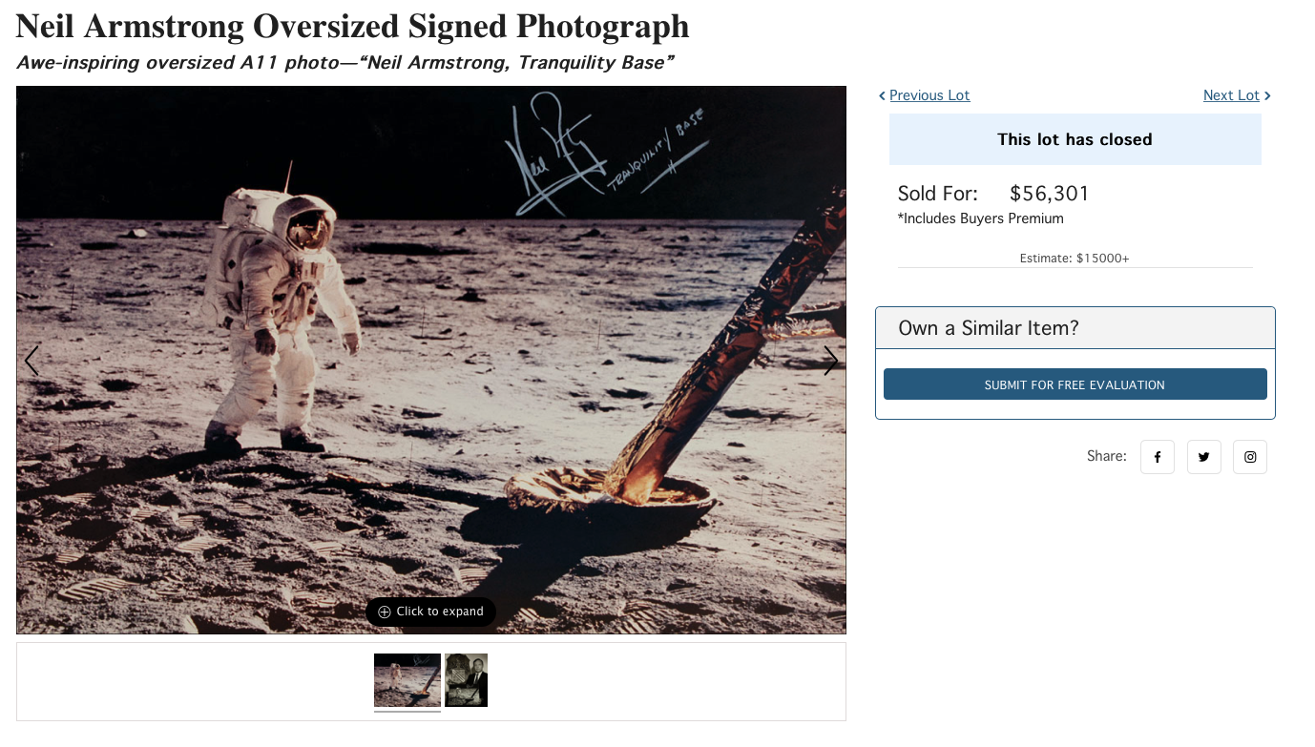Go to the Next Lot link
The height and width of the screenshot is (747, 1315).
1231,95
